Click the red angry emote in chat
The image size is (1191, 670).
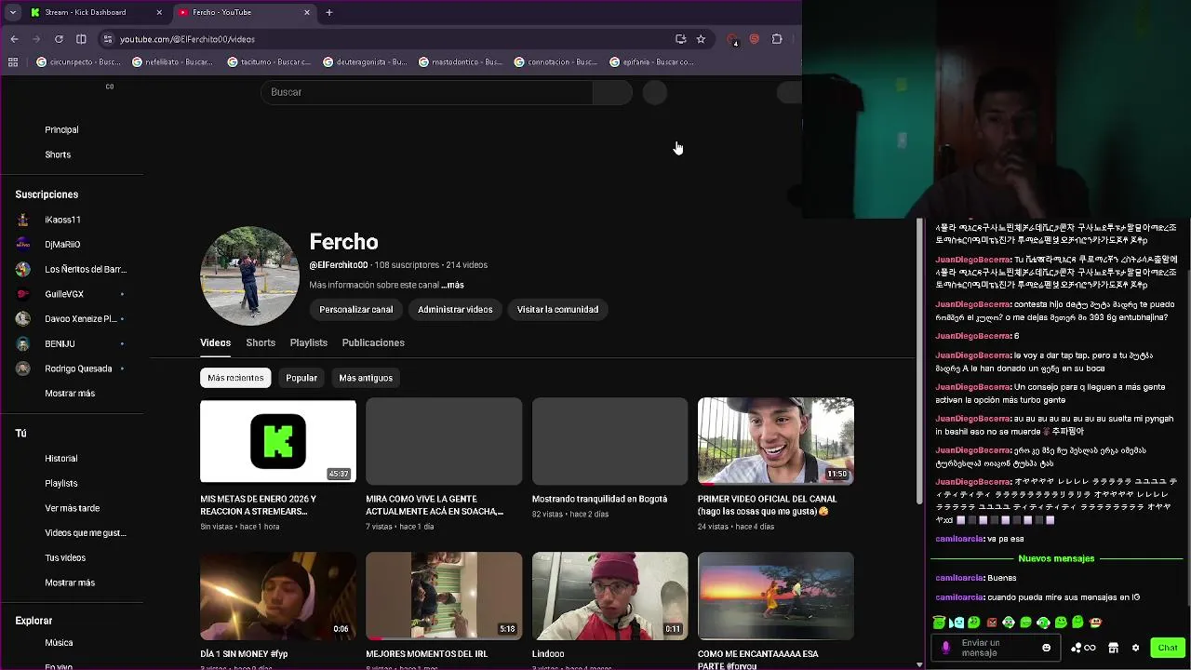(x=992, y=623)
